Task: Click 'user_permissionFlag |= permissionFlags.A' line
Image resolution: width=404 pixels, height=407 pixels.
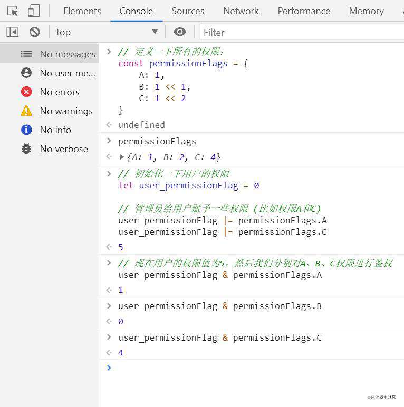Action: [223, 220]
